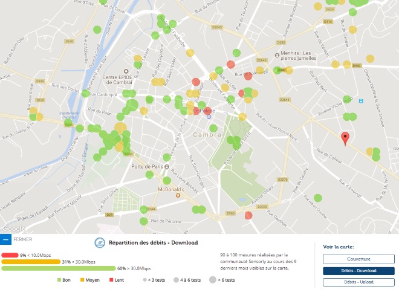The width and height of the screenshot is (399, 295).
Task: Click the red Lent legend swatch
Action: tap(111, 280)
